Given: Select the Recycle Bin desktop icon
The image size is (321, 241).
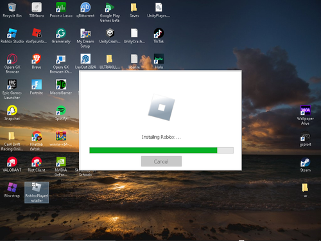Looking at the screenshot, I should [x=12, y=10].
